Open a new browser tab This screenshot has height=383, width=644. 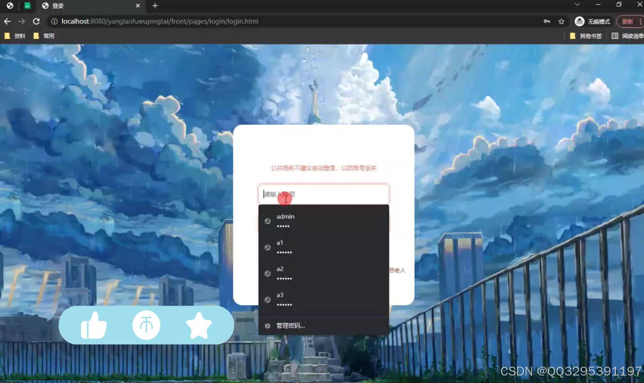tap(155, 6)
